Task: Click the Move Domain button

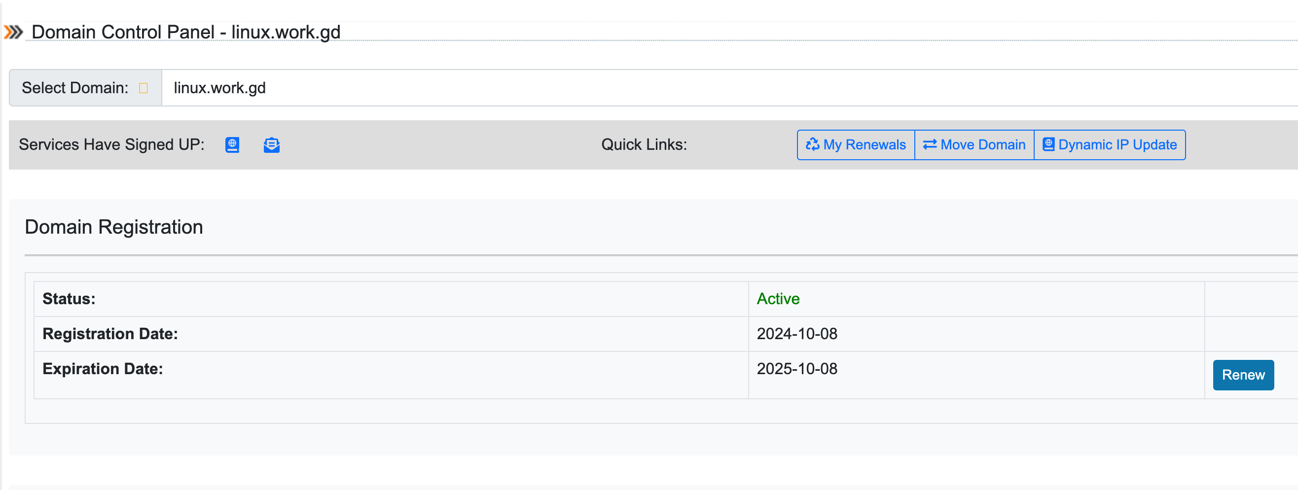Action: point(974,145)
